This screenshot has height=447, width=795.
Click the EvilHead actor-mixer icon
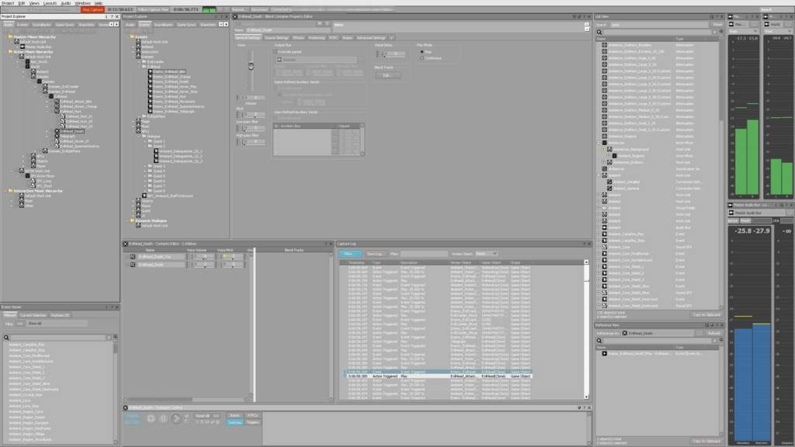(x=50, y=96)
